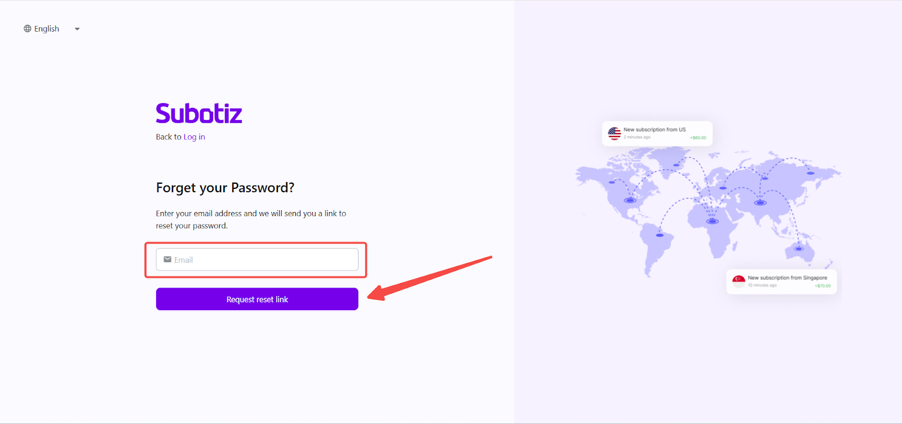Click the map marker on South America
This screenshot has width=902, height=424.
pyautogui.click(x=660, y=235)
